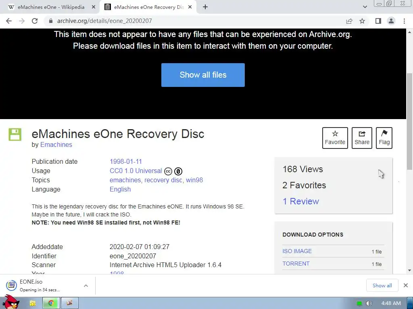The height and width of the screenshot is (309, 413).
Task: Expand the tab search dropdown
Action: (365, 7)
